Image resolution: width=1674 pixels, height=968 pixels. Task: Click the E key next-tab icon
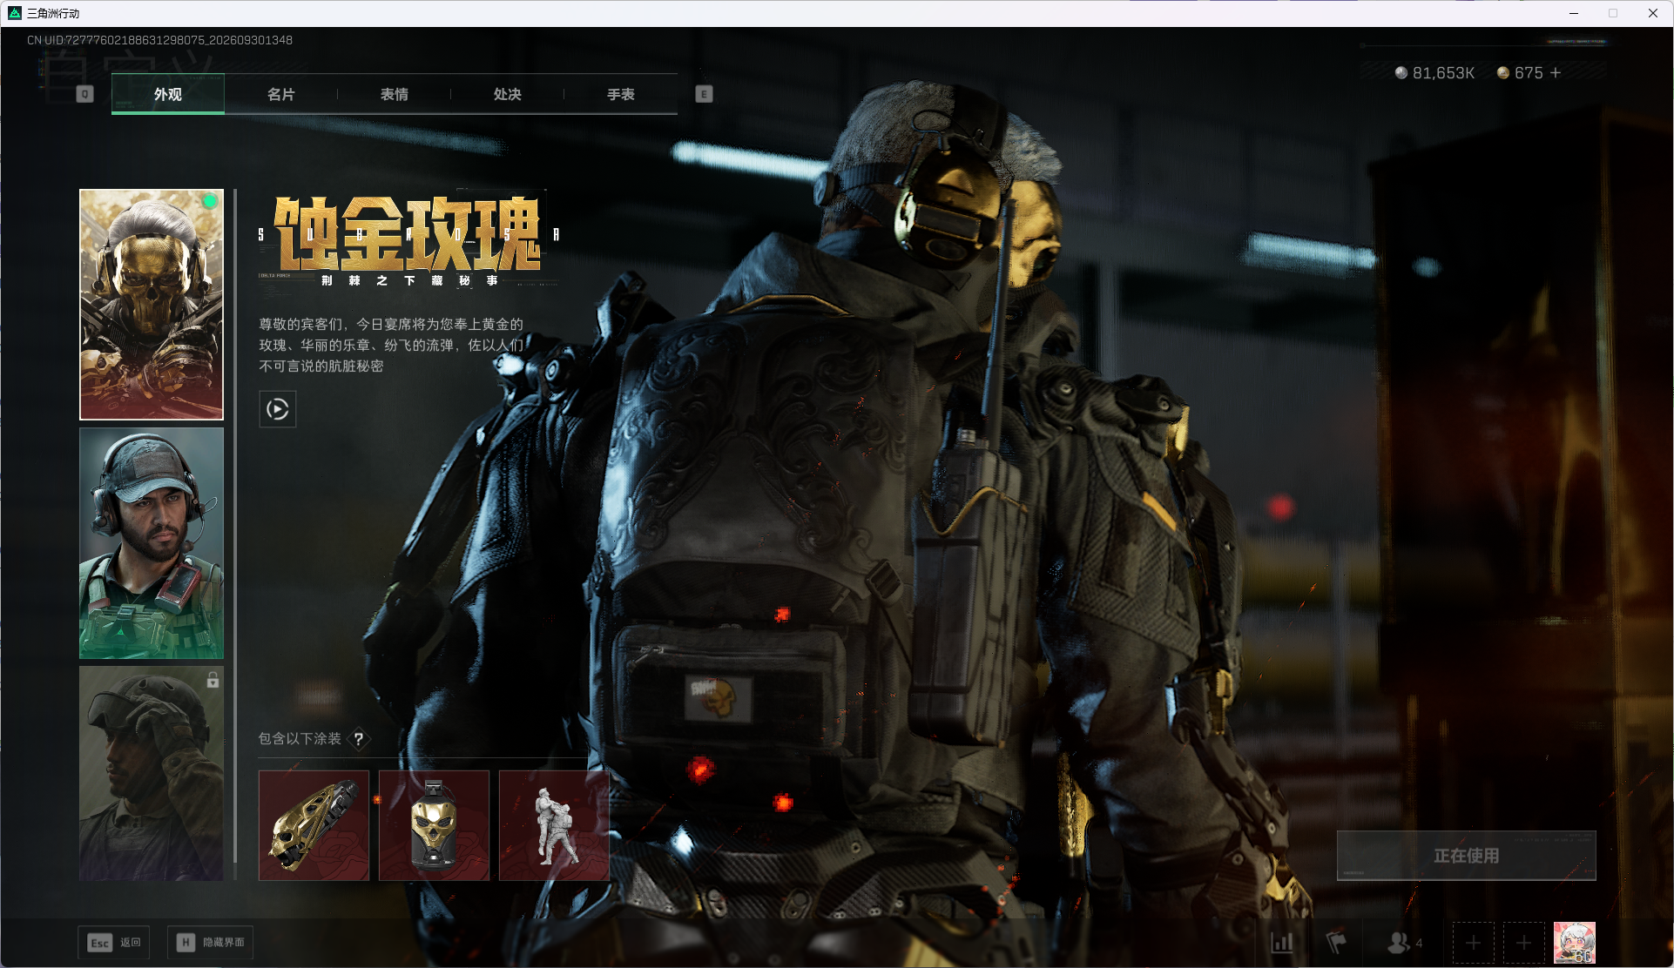point(704,94)
